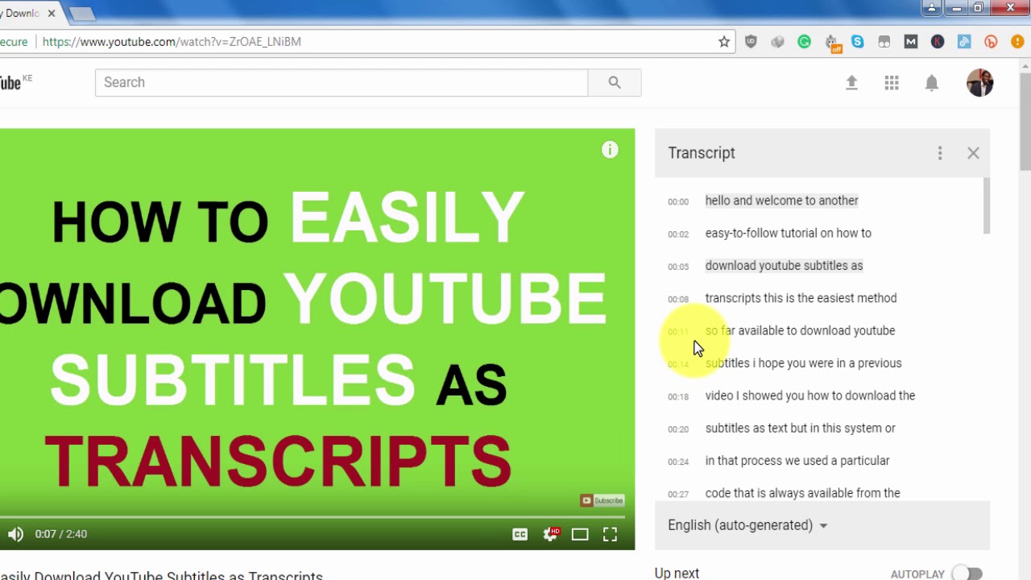Image resolution: width=1031 pixels, height=580 pixels.
Task: Click the 00:18 transcript timestamp
Action: (x=678, y=397)
